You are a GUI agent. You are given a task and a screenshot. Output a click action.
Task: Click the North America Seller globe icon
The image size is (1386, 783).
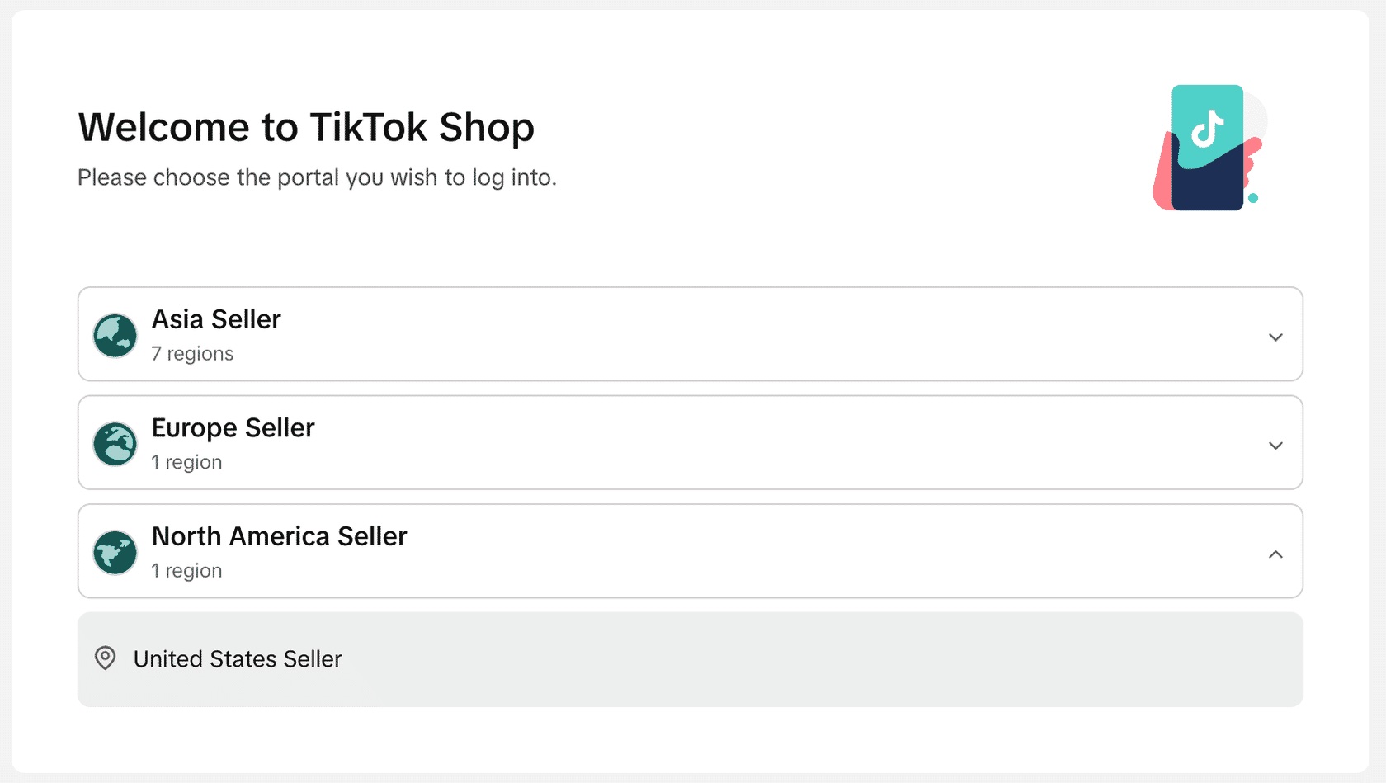115,553
